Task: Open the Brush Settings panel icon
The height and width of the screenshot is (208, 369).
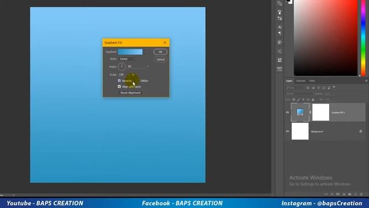Action: [280, 12]
